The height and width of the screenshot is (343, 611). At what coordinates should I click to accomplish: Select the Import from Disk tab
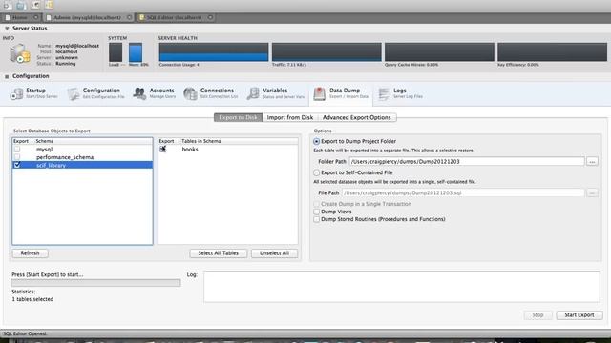(x=290, y=117)
